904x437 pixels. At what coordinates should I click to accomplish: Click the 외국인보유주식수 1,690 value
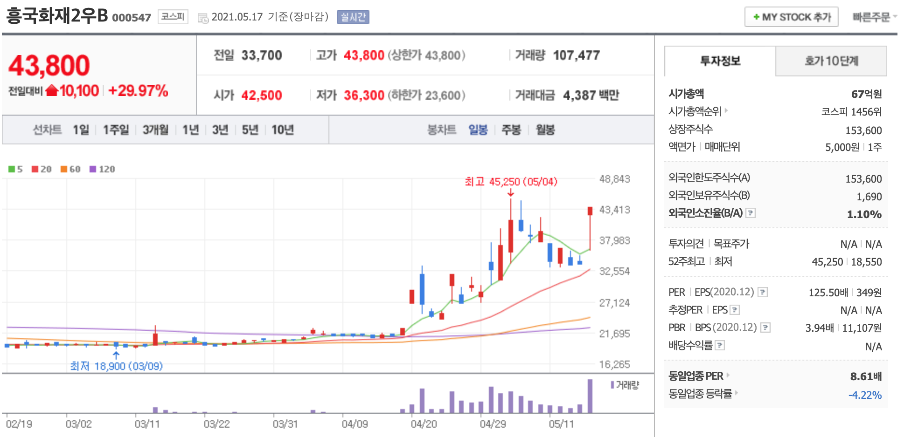tap(869, 197)
